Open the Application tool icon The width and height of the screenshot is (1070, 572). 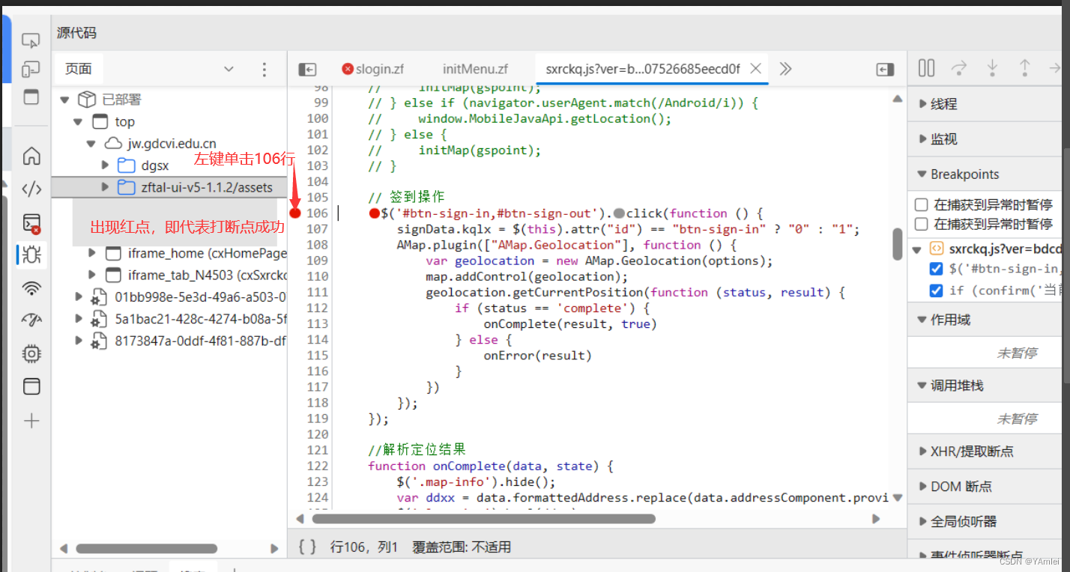pyautogui.click(x=31, y=386)
